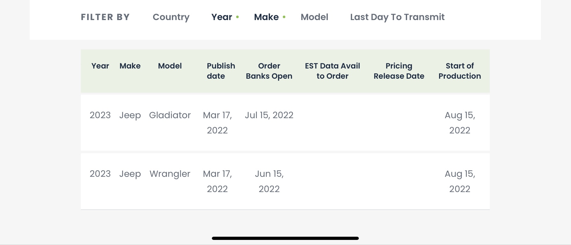Open the Make filter

click(266, 17)
